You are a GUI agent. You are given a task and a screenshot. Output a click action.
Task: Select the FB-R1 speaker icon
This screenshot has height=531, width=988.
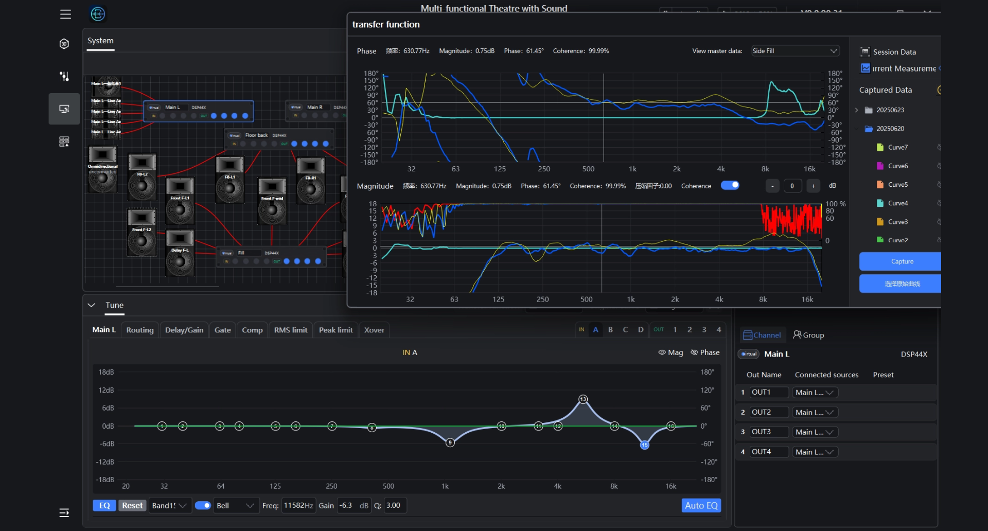[311, 181]
